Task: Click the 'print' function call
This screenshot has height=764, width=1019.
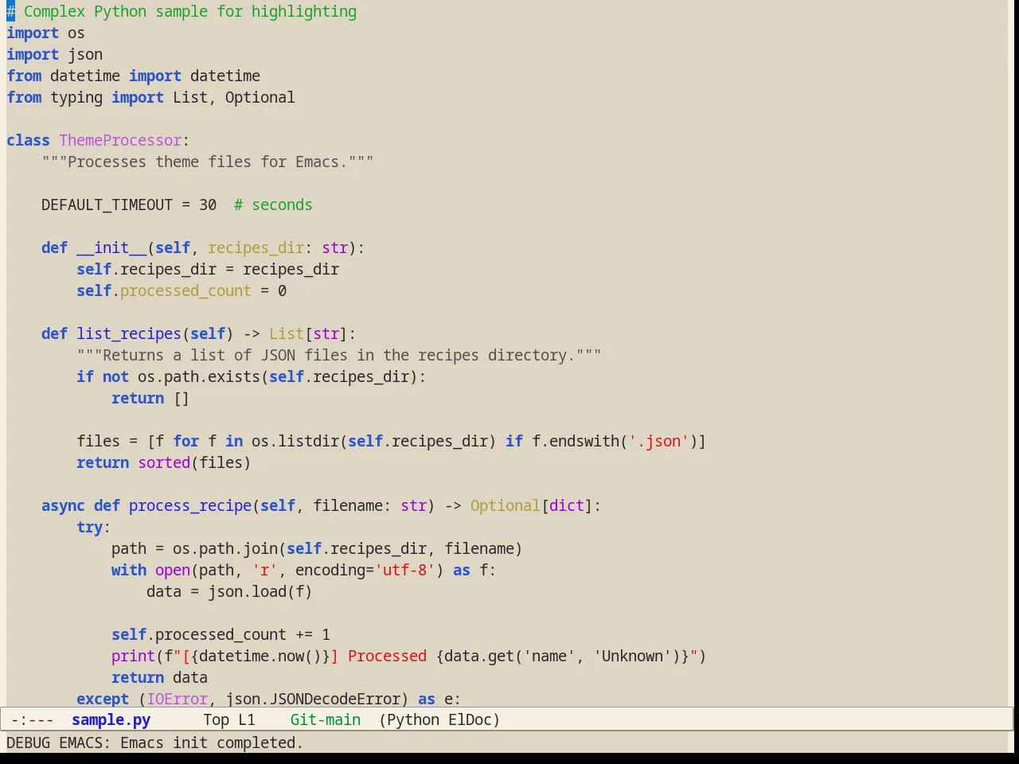Action: pos(133,657)
